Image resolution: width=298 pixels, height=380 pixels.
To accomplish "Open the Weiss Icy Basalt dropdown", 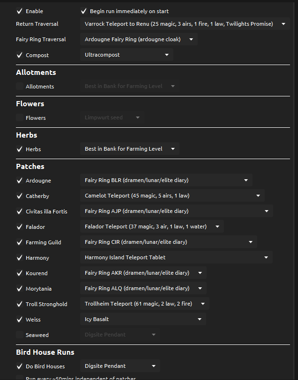I will 142,319.
